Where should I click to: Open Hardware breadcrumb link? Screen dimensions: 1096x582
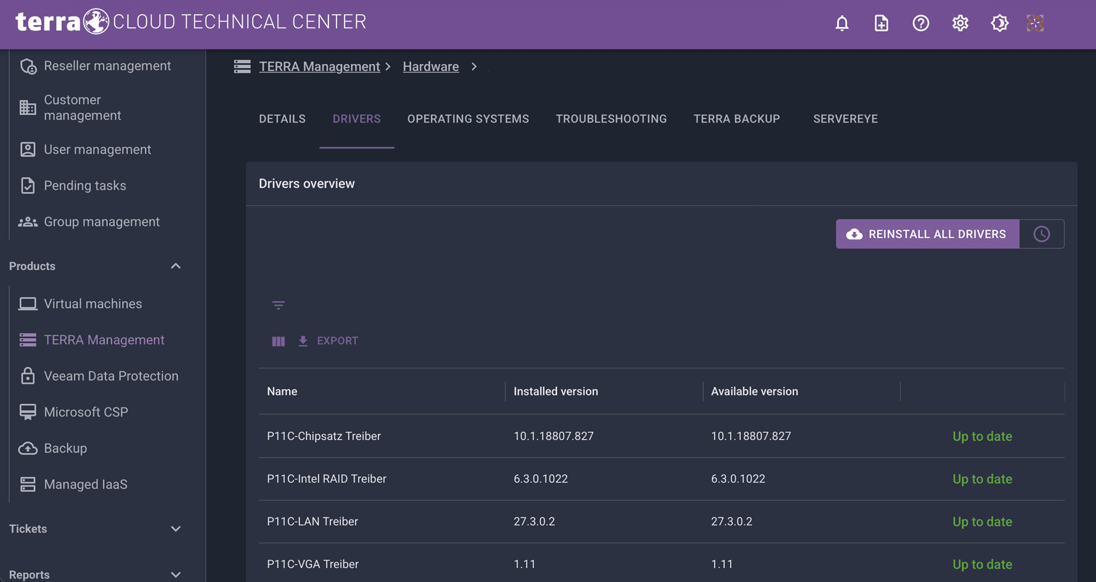click(x=431, y=67)
